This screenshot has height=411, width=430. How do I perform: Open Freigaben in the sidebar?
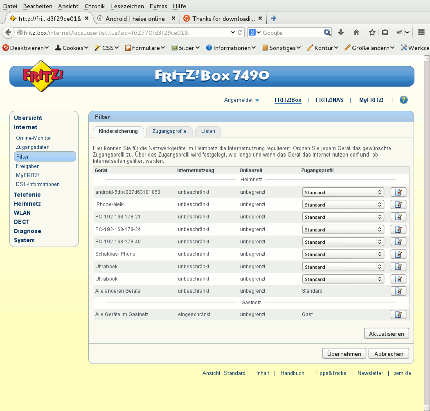28,166
